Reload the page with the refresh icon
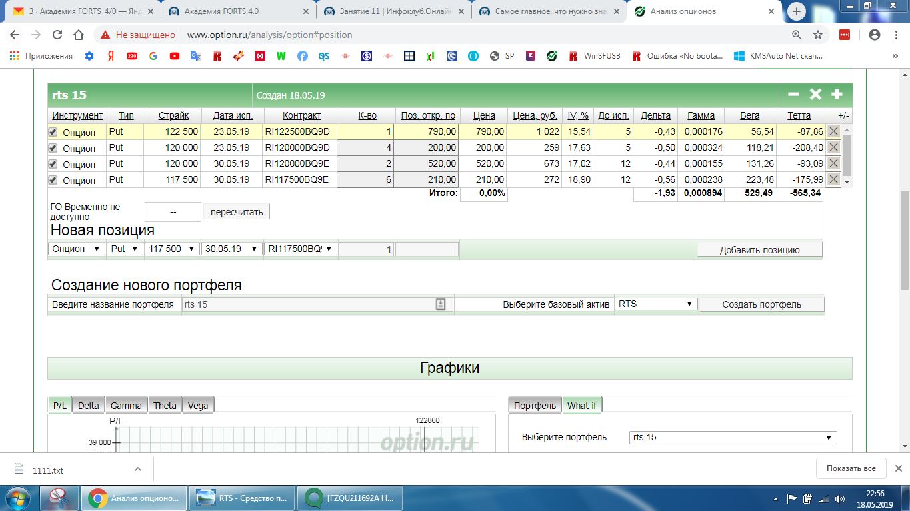 pyautogui.click(x=57, y=35)
